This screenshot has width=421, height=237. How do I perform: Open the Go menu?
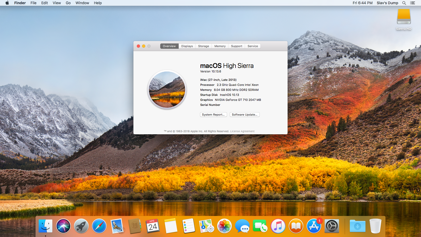(x=68, y=3)
